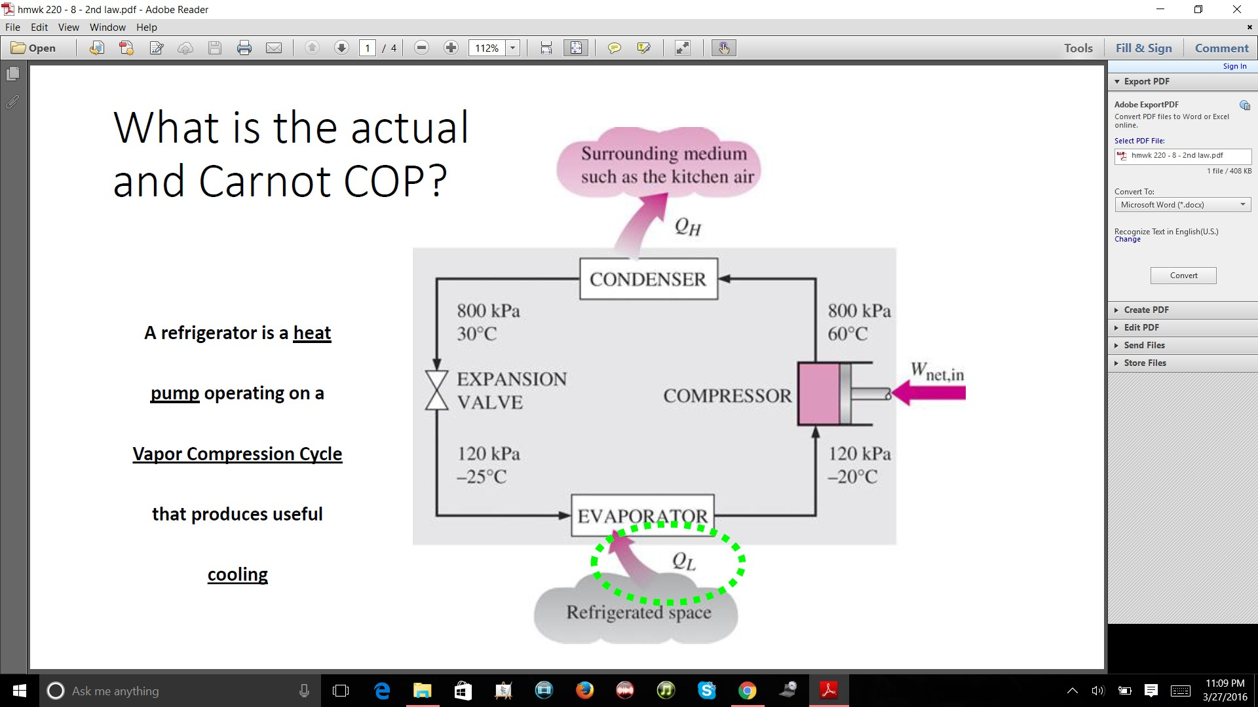Select the Hand tool
This screenshot has height=707, width=1258.
click(x=723, y=47)
